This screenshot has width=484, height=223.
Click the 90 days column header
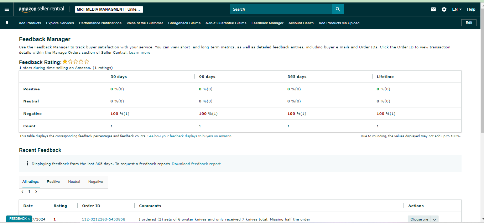[207, 77]
